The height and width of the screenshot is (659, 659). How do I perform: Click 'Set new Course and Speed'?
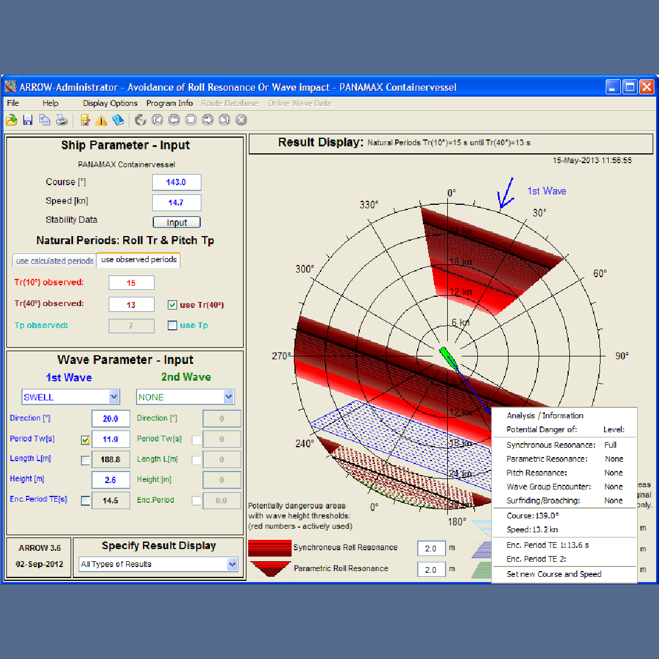[554, 574]
